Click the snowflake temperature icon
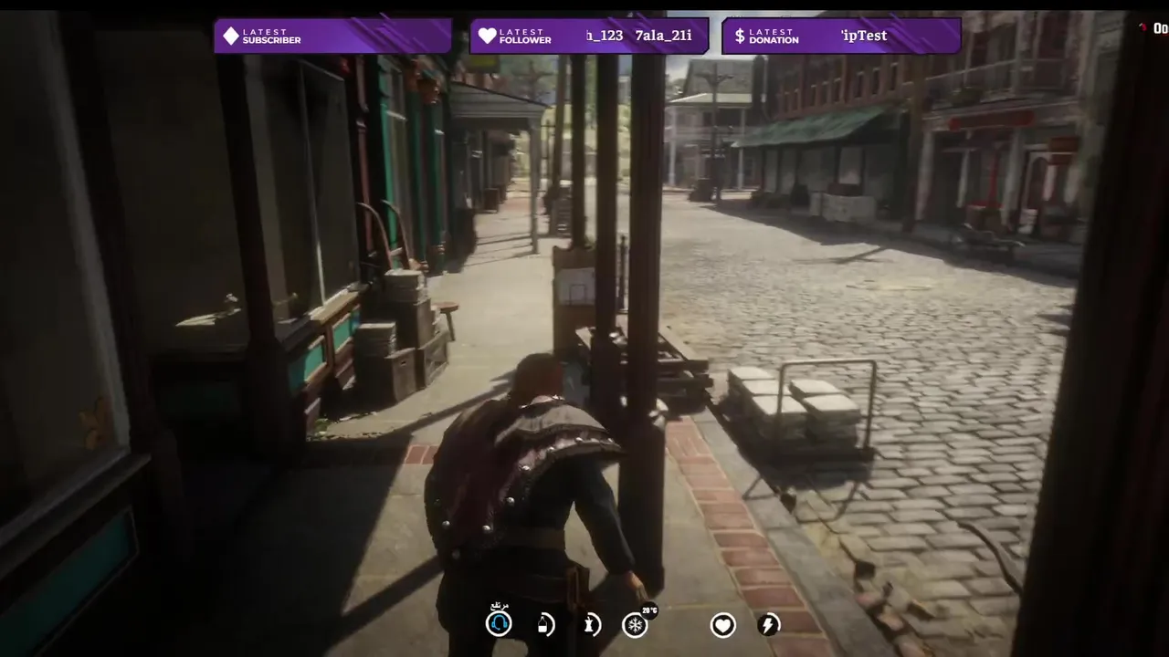This screenshot has width=1169, height=657. (635, 625)
